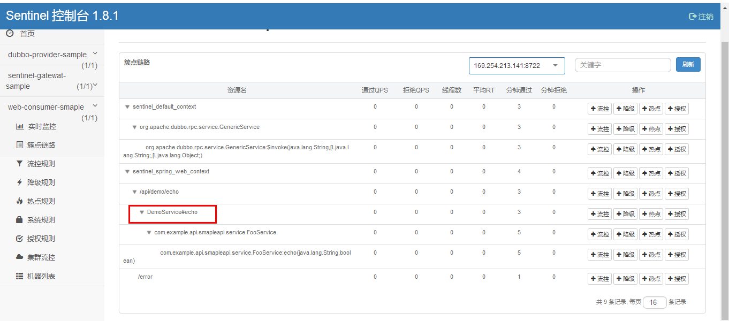Viewport: 729px width, 321px height.
Task: Collapse org.apache.dubbo.rpc.service.GenericService node triangle
Action: coord(134,127)
